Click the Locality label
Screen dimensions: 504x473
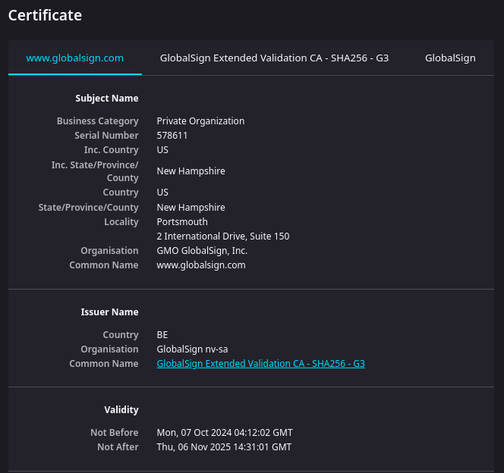click(x=121, y=222)
